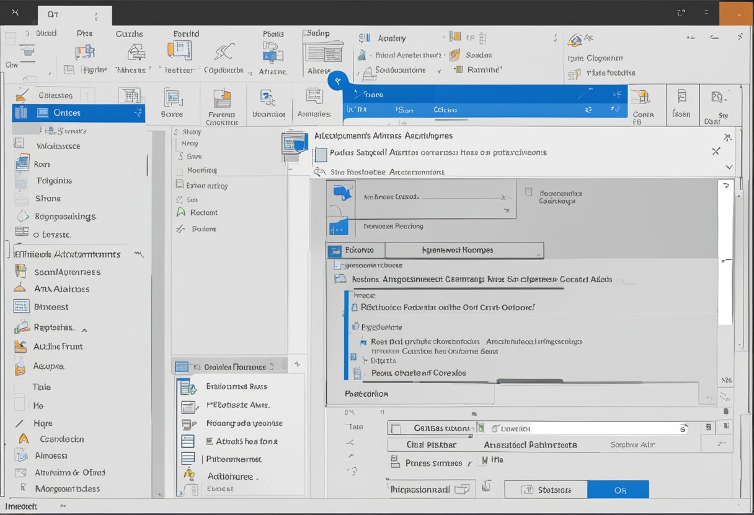Click the orange A icon beside Csandedon
The height and width of the screenshot is (515, 754).
click(24, 438)
